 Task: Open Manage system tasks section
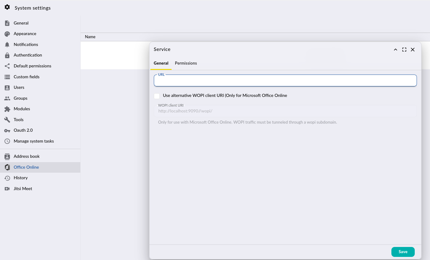[34, 141]
